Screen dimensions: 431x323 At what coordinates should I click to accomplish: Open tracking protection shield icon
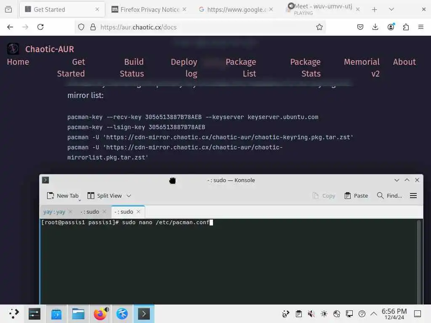81,27
